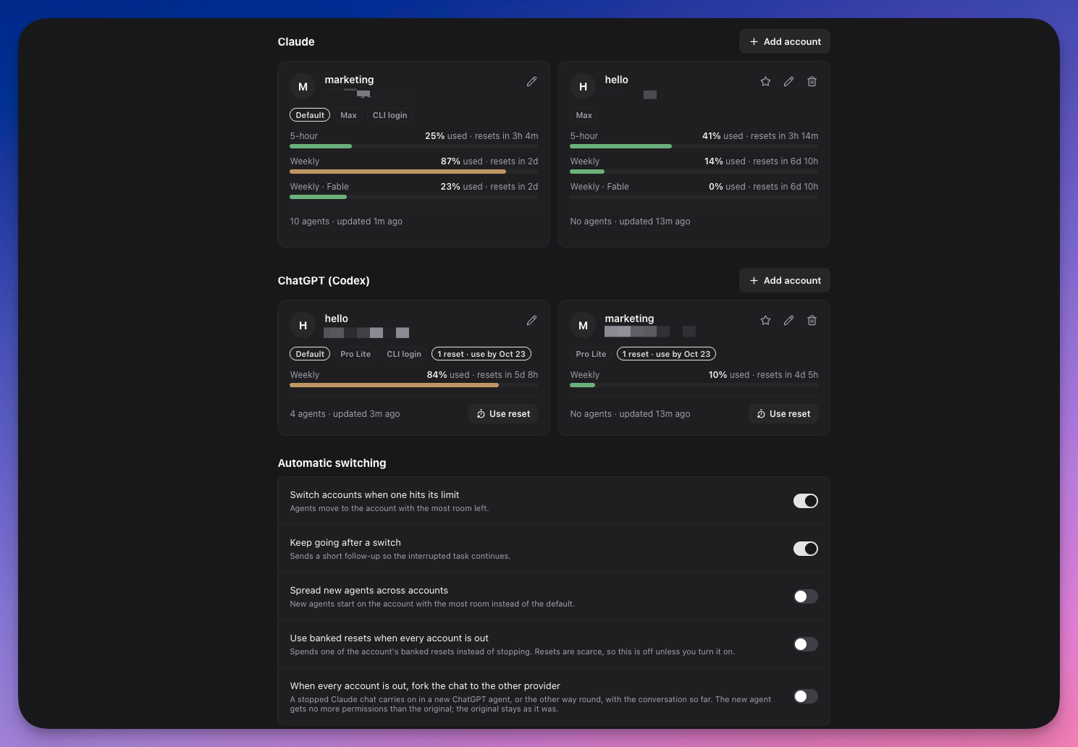Click the Weekly 87% used bar for Claude marketing
Image resolution: width=1078 pixels, height=747 pixels.
(x=413, y=172)
